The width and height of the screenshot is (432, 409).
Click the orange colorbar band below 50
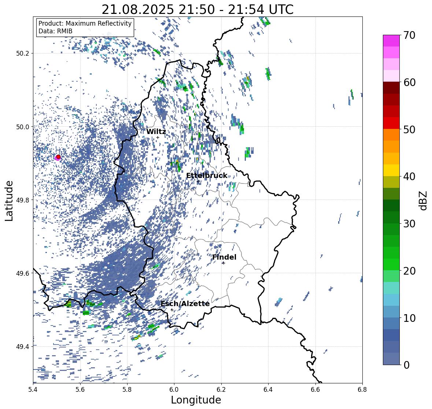click(391, 135)
